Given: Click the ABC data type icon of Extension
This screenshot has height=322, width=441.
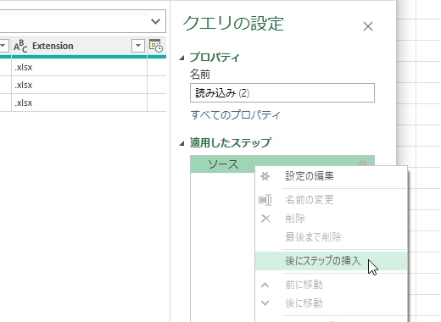Looking at the screenshot, I should pyautogui.click(x=20, y=46).
